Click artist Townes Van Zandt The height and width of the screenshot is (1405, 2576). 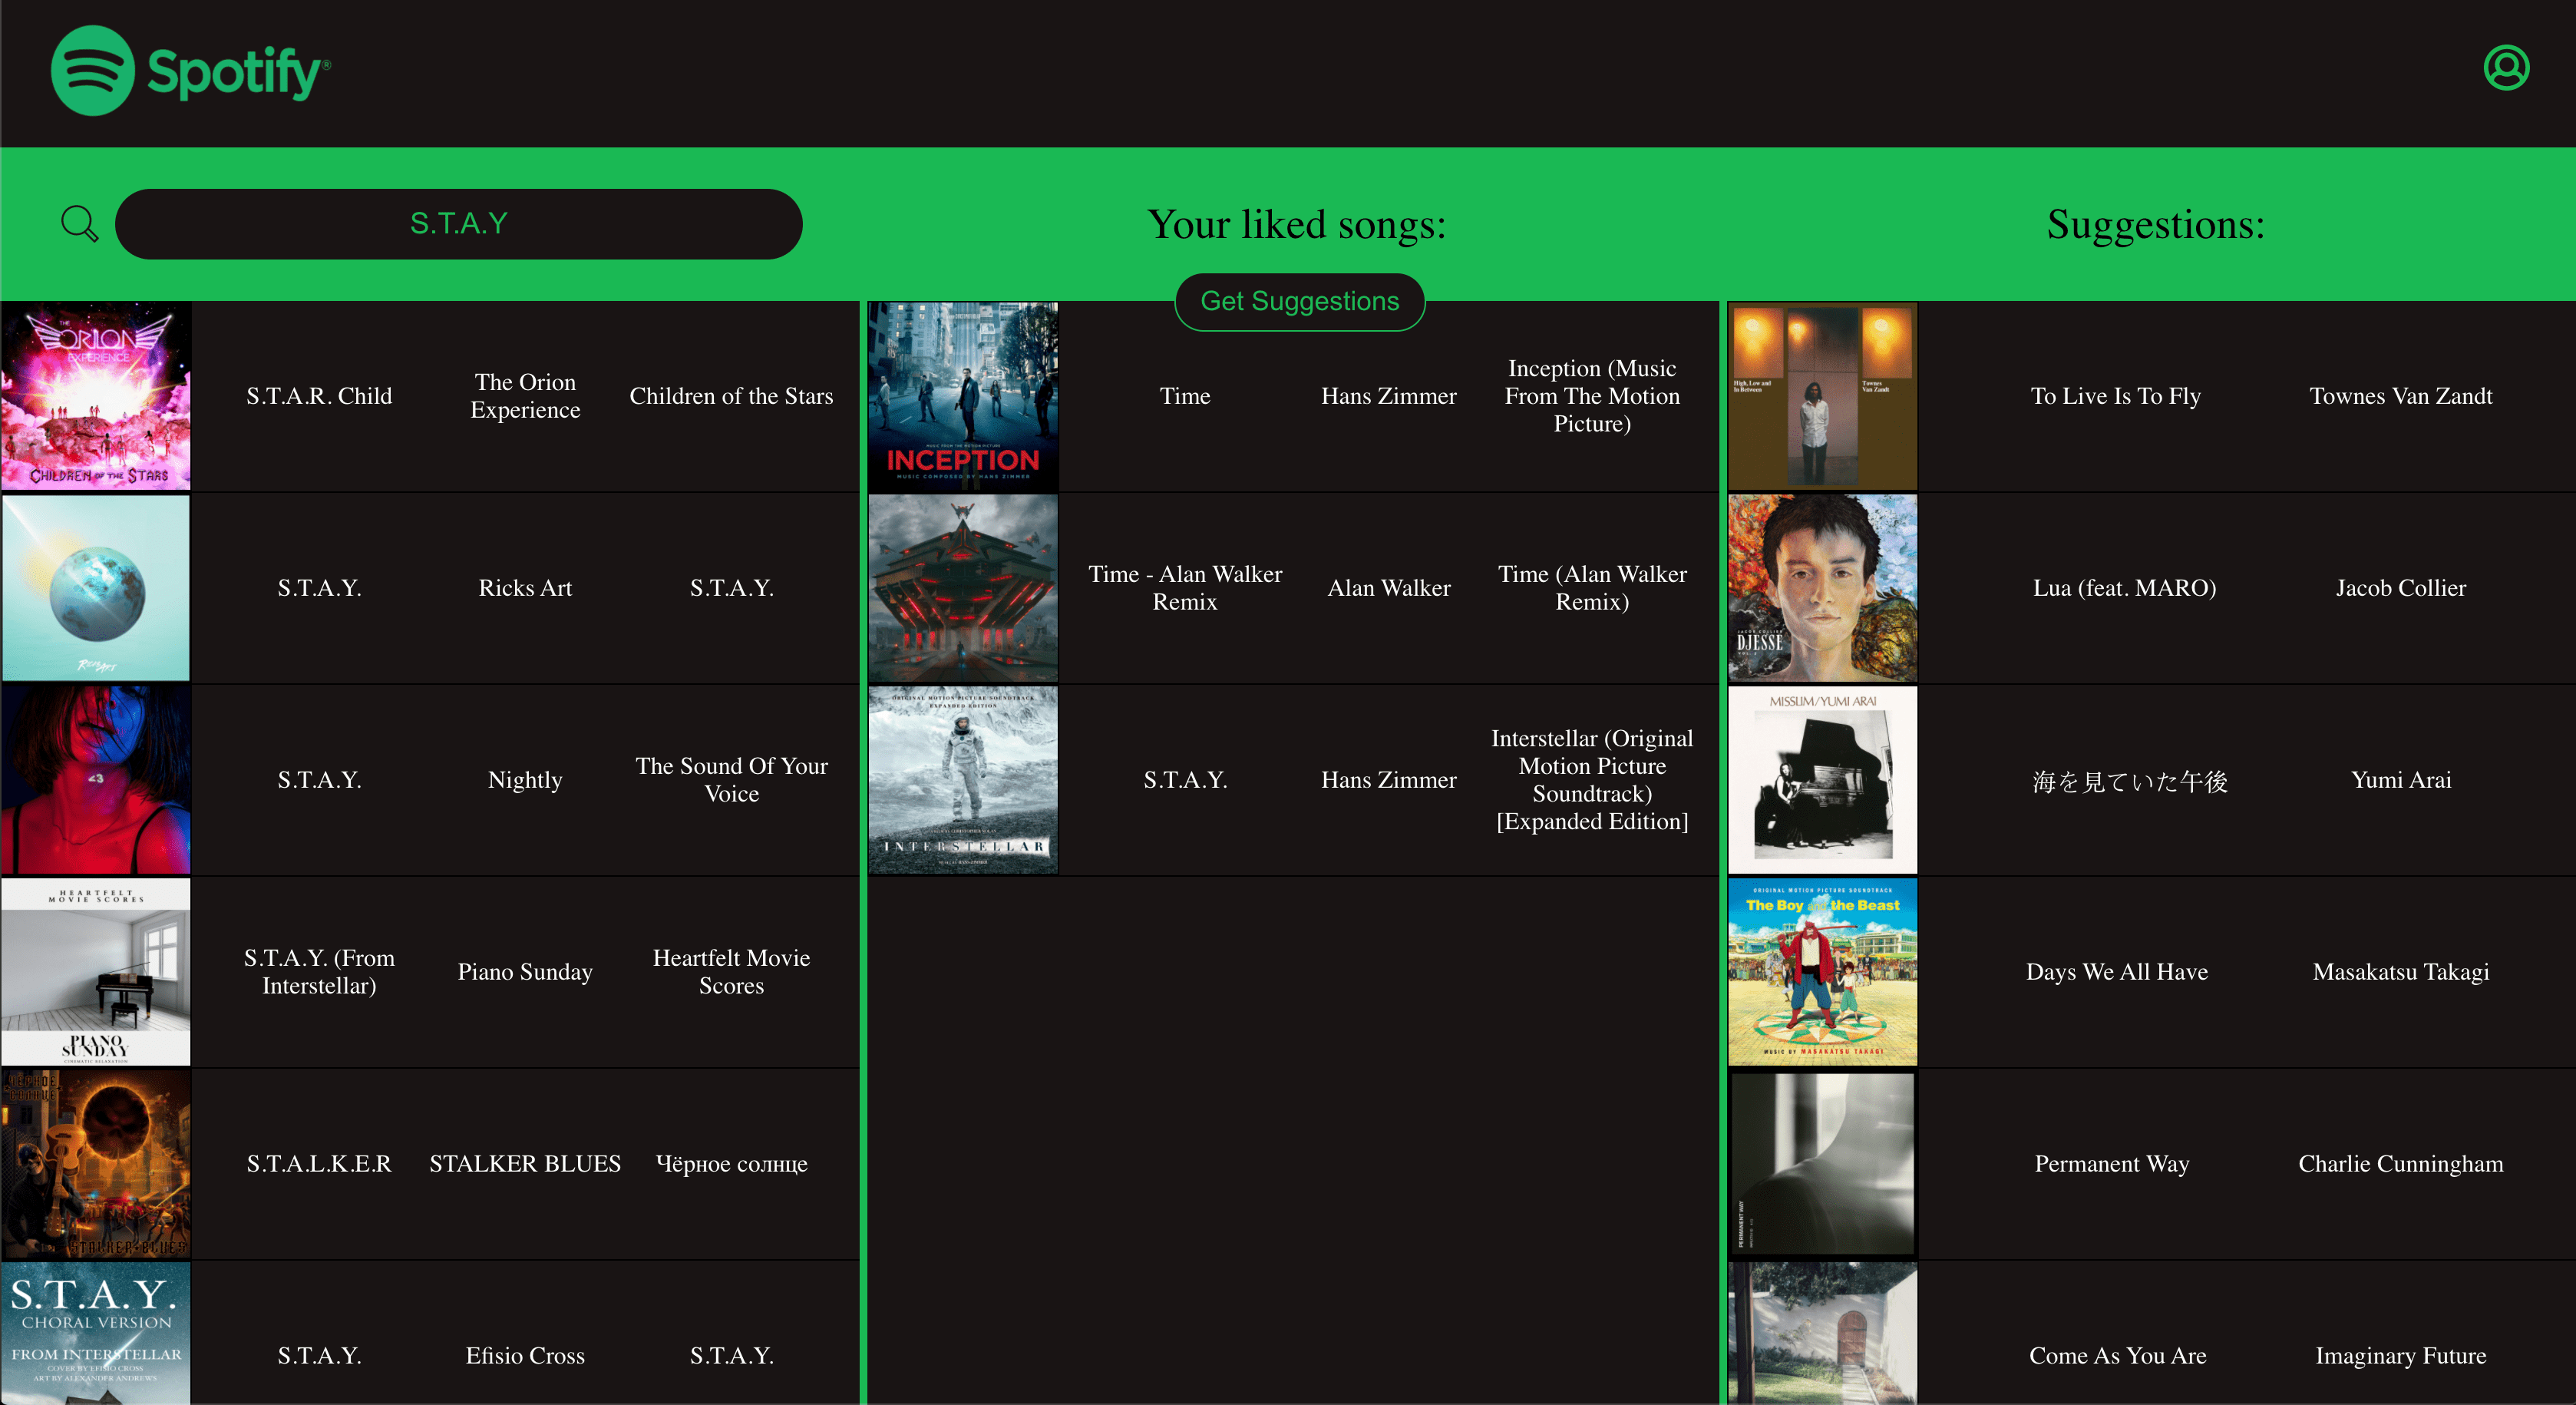(x=2401, y=396)
